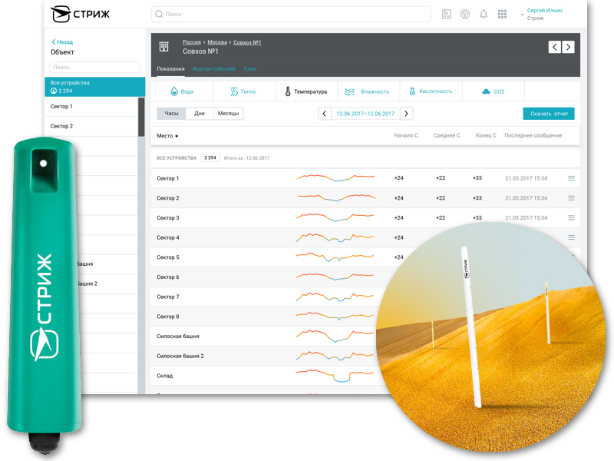614x461 pixels.
Task: Select the Тепло tab
Action: (x=244, y=91)
